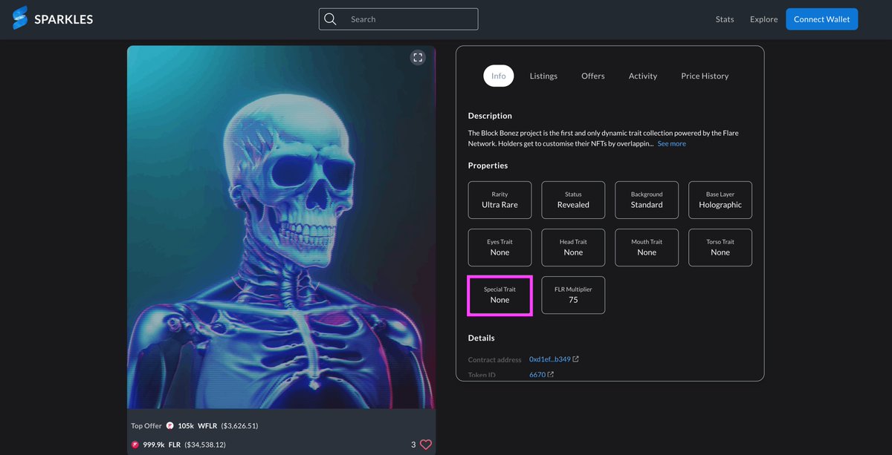Viewport: 892px width, 455px height.
Task: Click the FLR token icon beside 999.9k
Action: pyautogui.click(x=135, y=445)
